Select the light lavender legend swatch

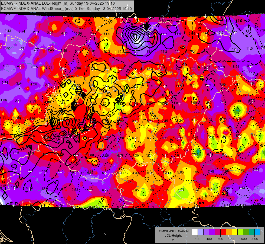201,232
